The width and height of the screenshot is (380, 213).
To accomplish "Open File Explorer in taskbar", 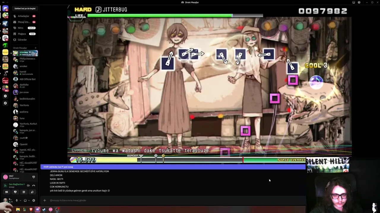I will pyautogui.click(x=18, y=209).
